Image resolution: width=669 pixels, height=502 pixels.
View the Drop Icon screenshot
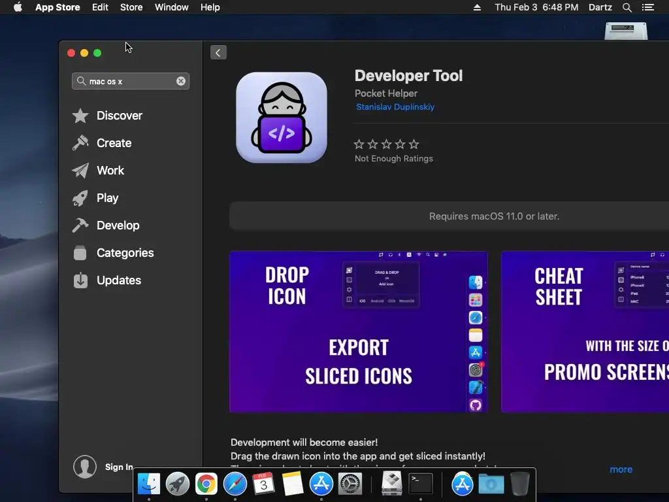click(x=359, y=331)
